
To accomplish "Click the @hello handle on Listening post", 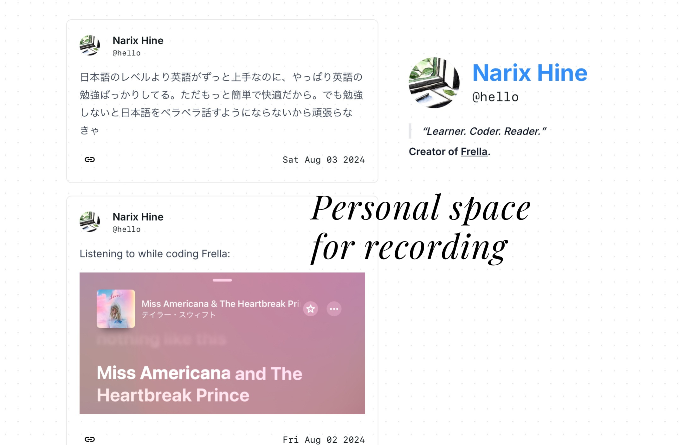I will pos(127,230).
